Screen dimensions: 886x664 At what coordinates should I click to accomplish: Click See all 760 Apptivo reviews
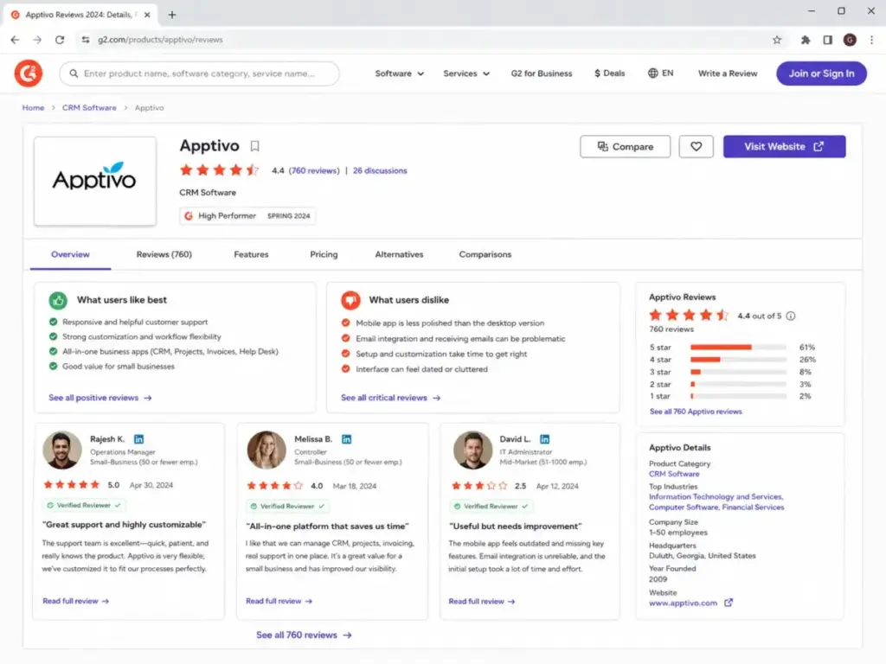696,412
